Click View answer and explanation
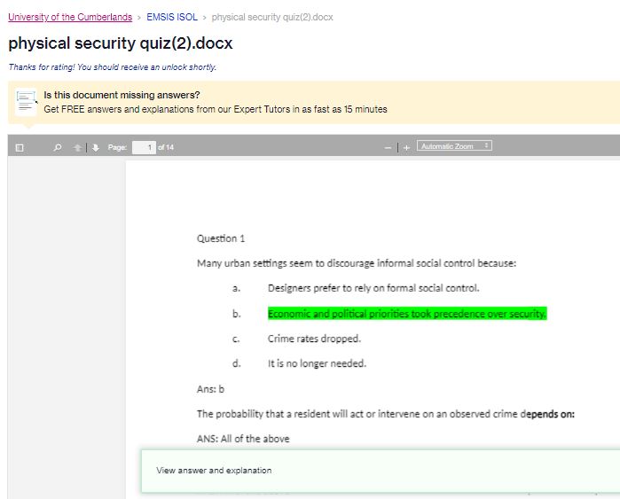 pyautogui.click(x=214, y=470)
